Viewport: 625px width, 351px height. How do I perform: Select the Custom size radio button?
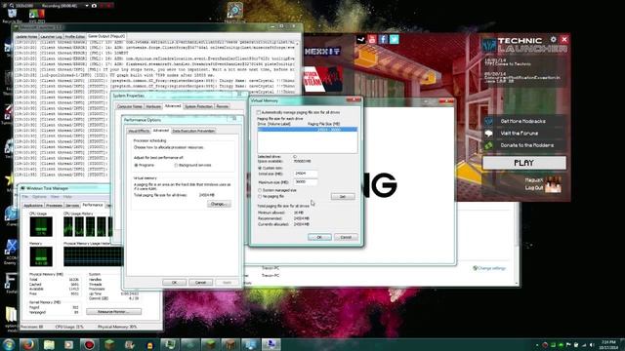260,168
